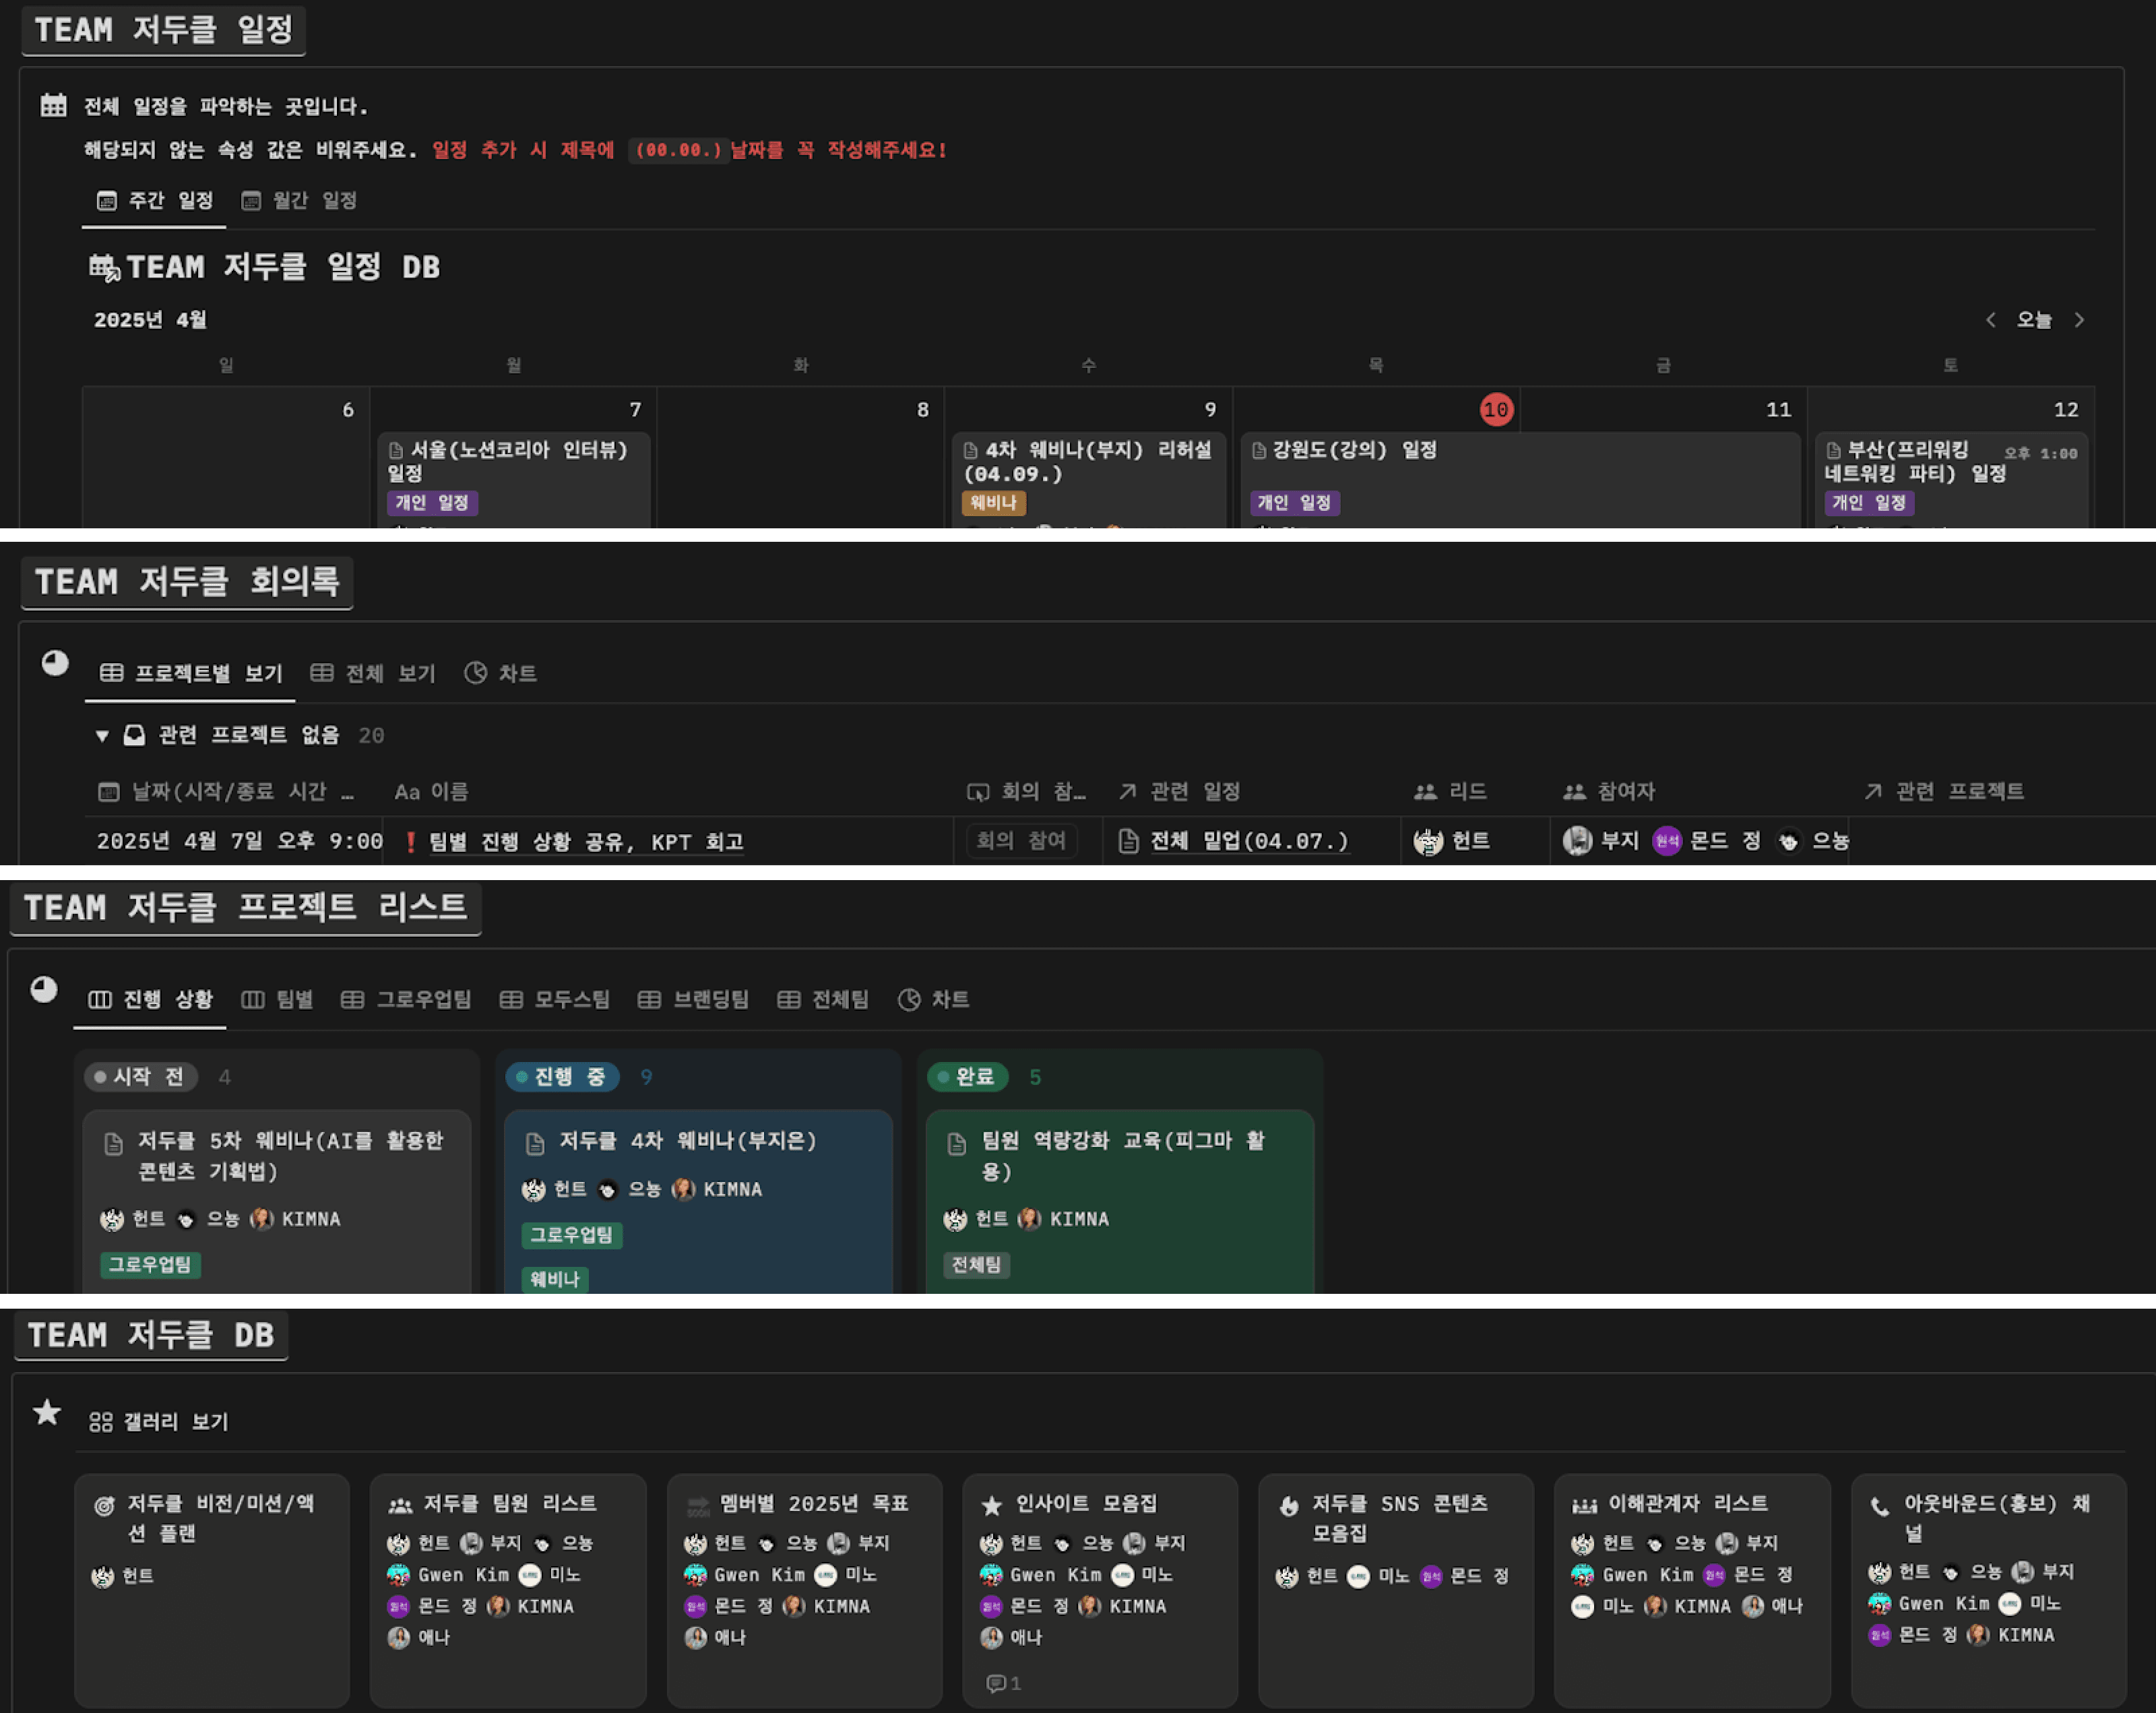This screenshot has height=1713, width=2156.
Task: Click the comment icon on 인사이트 모음집 card
Action: pyautogui.click(x=996, y=1683)
